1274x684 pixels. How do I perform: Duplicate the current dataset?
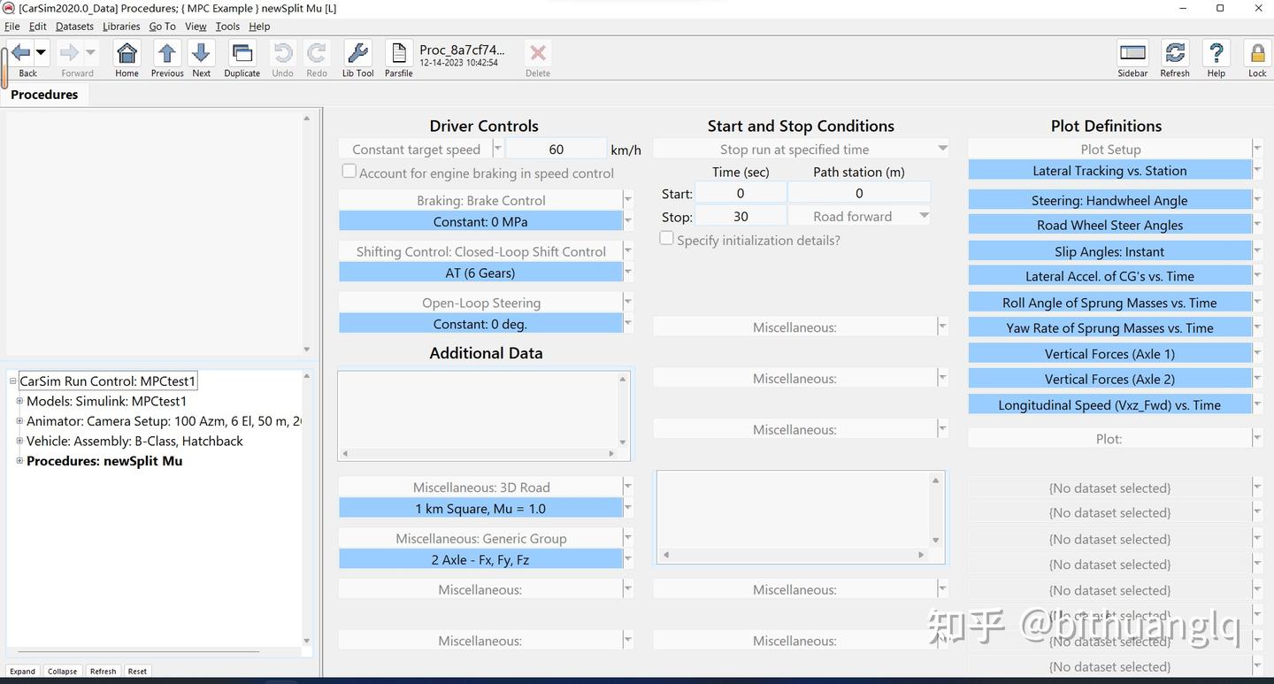tap(242, 55)
